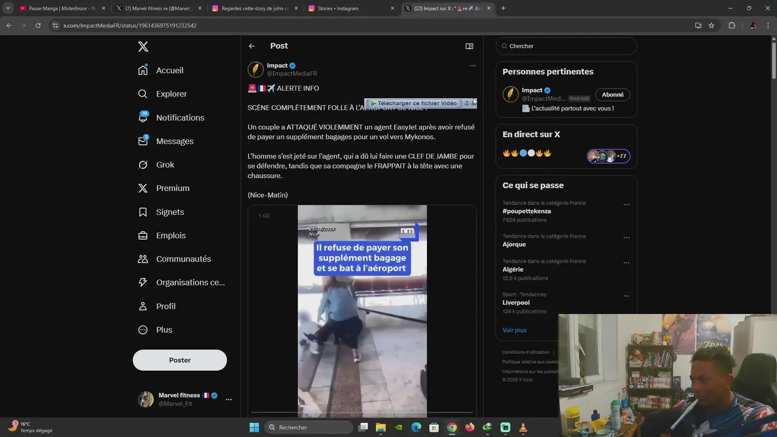The image size is (777, 437).
Task: Close the Stories • Instagram tab
Action: [392, 8]
